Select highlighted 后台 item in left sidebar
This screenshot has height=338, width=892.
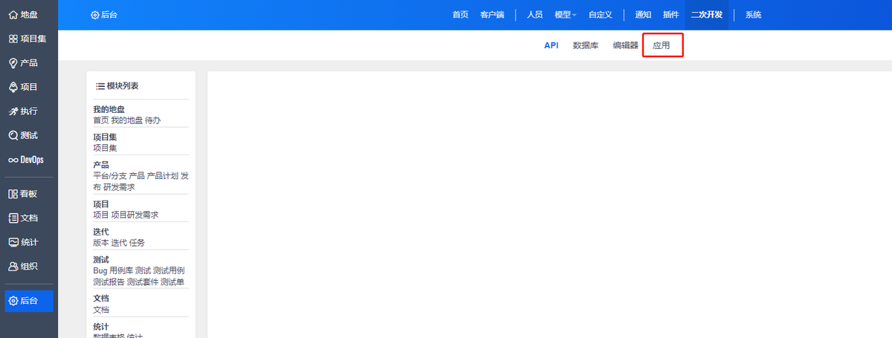coord(29,301)
